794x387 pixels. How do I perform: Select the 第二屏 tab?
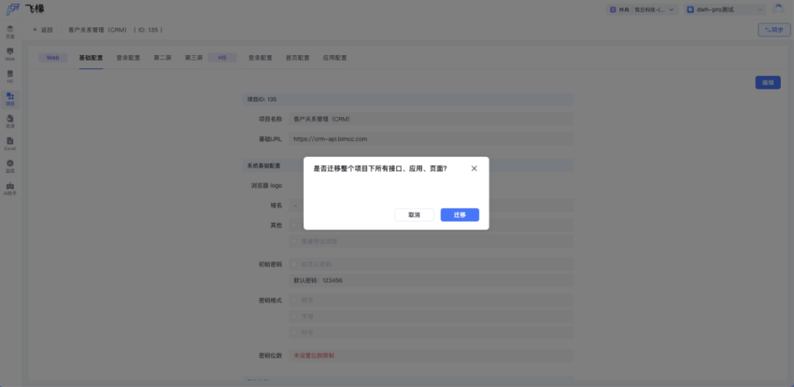163,57
